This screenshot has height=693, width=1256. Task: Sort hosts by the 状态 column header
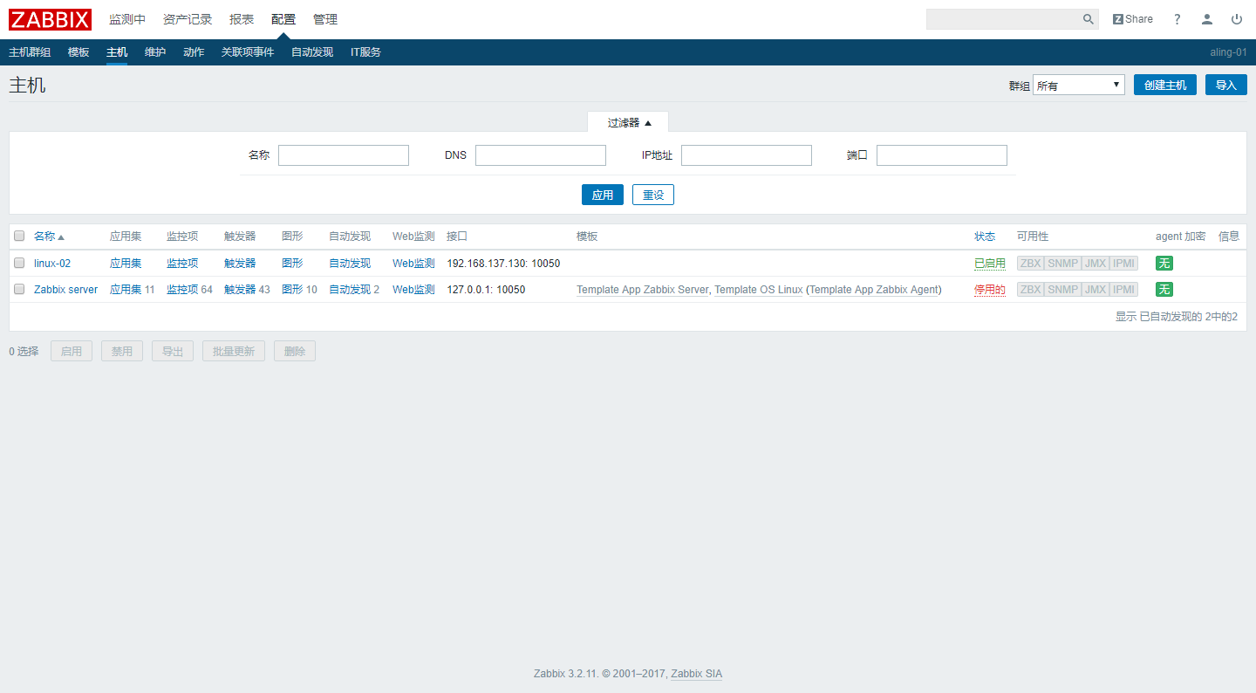pos(985,236)
